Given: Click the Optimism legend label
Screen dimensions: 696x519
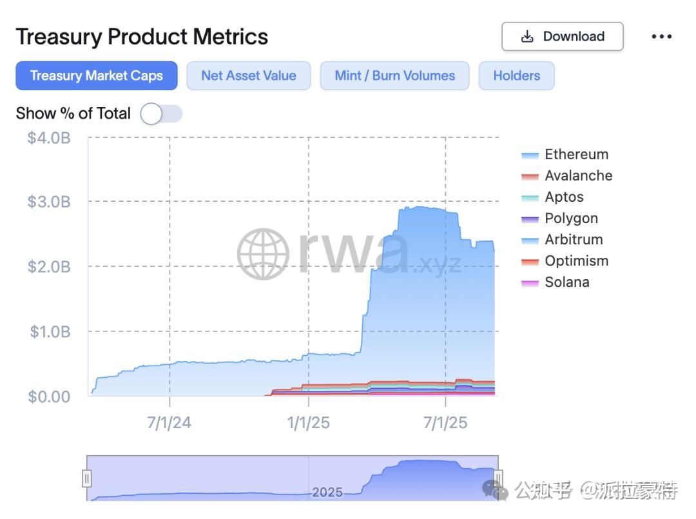Looking at the screenshot, I should (x=577, y=261).
